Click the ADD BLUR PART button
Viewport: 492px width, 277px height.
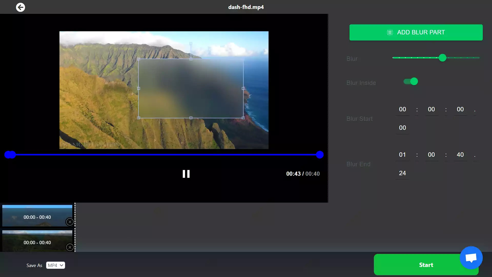click(416, 32)
